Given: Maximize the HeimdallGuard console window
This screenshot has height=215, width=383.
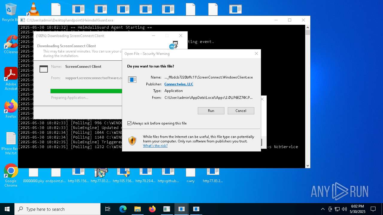Looking at the screenshot, I should 289,20.
